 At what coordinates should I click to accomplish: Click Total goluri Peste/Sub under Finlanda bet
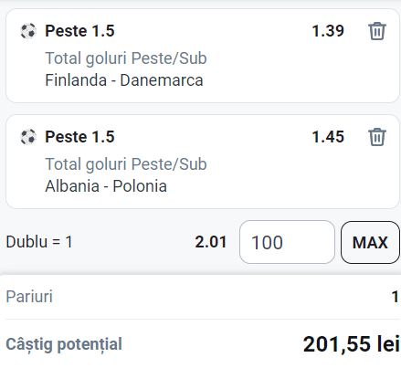(126, 58)
